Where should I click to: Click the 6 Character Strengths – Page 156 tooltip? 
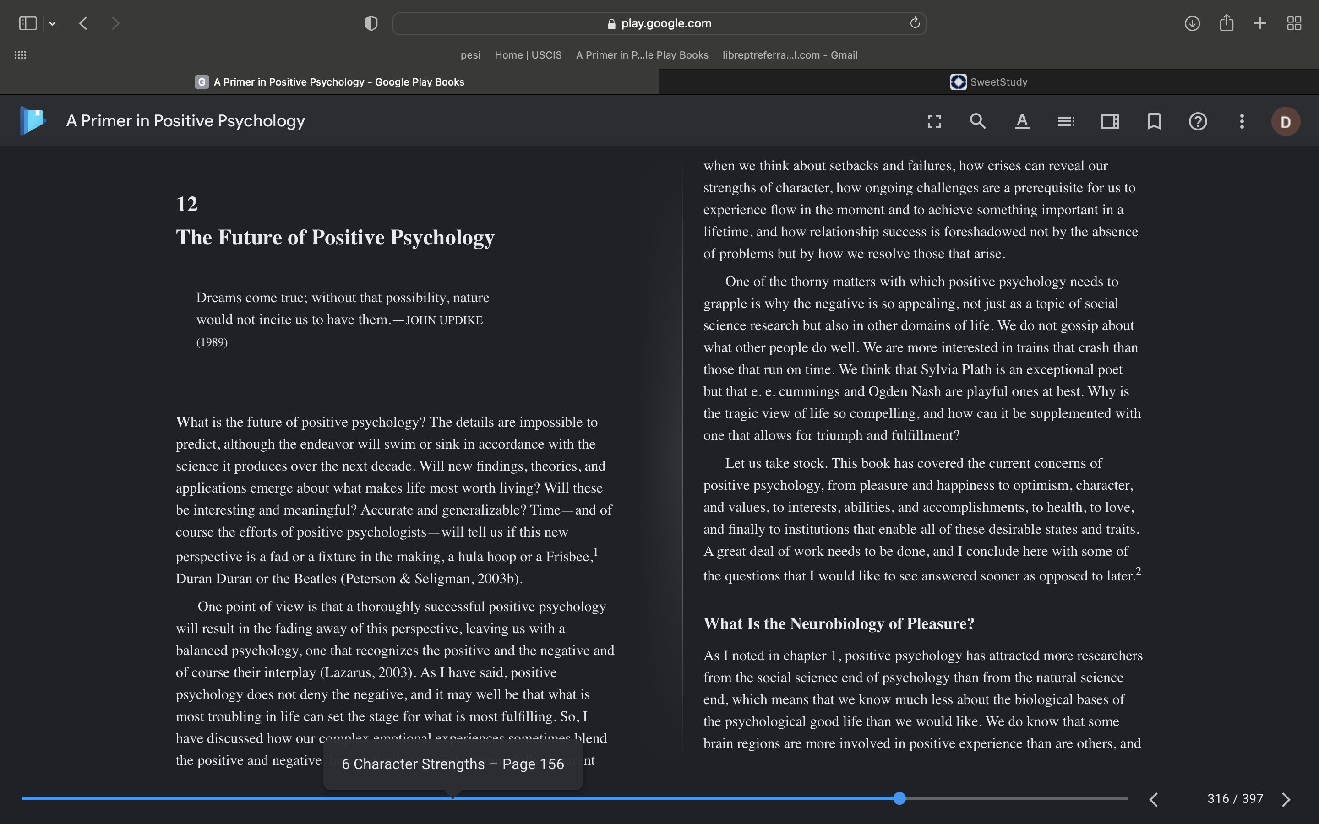pyautogui.click(x=453, y=764)
